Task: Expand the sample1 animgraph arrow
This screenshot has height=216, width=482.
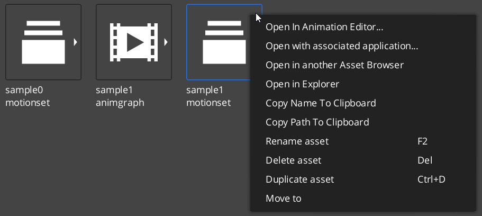Action: point(166,42)
